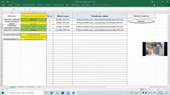The height and width of the screenshot is (95, 170).
Task: Click the Файлы в папке header cell
Action: 63,16
